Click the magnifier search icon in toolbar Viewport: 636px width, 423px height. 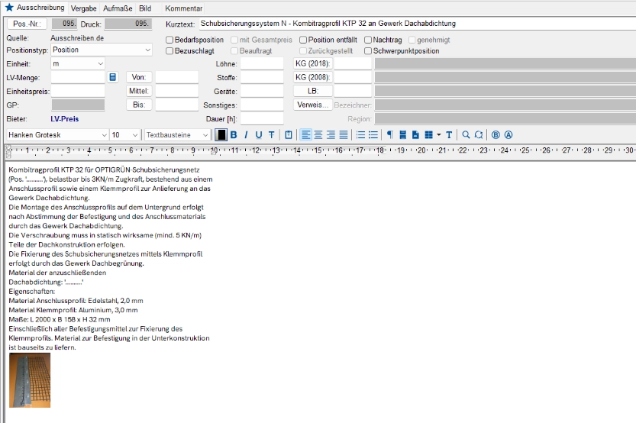[466, 134]
